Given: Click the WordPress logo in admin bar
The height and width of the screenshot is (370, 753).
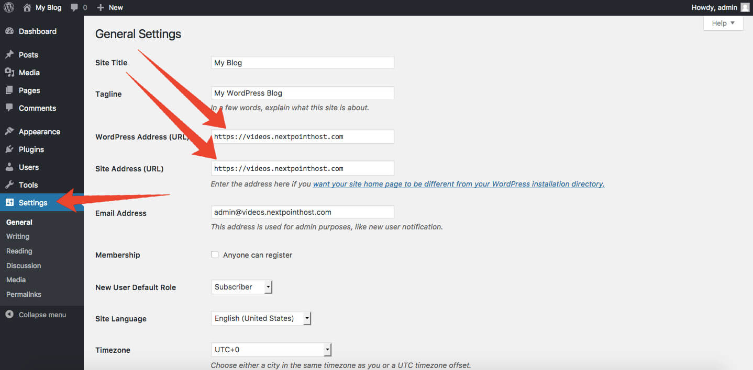Looking at the screenshot, I should (9, 7).
